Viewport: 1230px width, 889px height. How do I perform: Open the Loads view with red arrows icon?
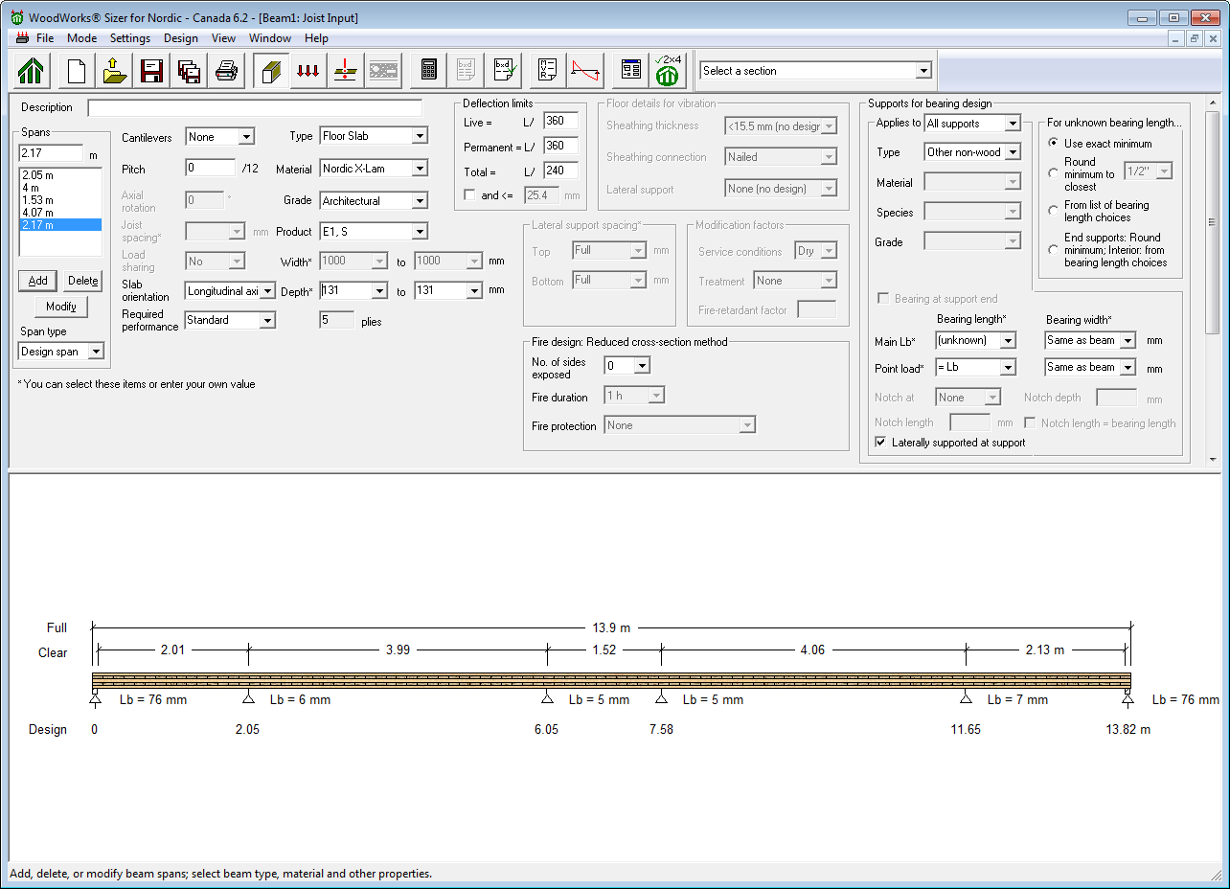pos(307,71)
